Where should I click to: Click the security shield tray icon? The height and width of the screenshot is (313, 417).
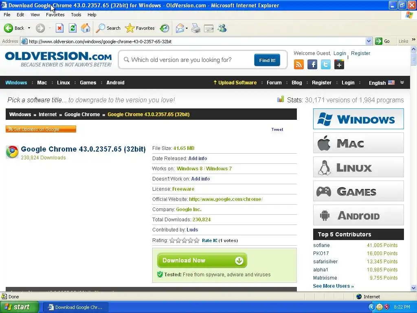pyautogui.click(x=386, y=307)
